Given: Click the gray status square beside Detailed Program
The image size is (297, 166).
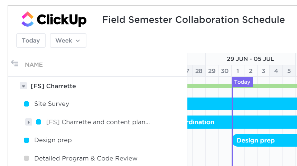Looking at the screenshot, I should click(x=27, y=158).
